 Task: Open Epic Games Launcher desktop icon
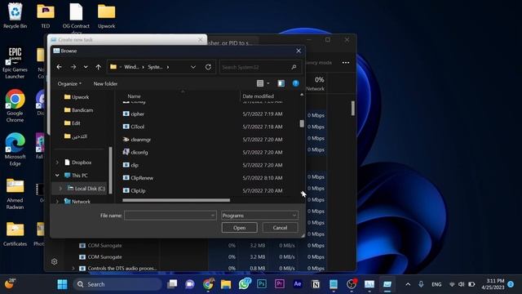(15, 62)
